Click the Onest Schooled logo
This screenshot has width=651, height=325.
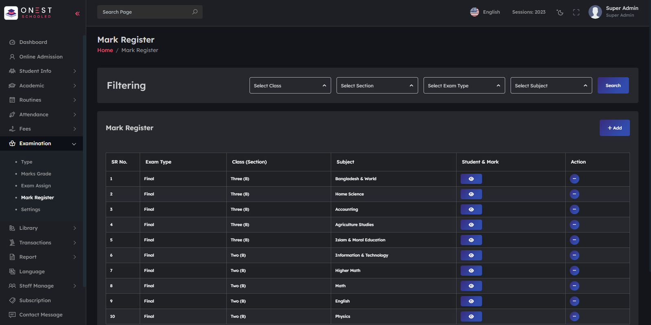28,13
